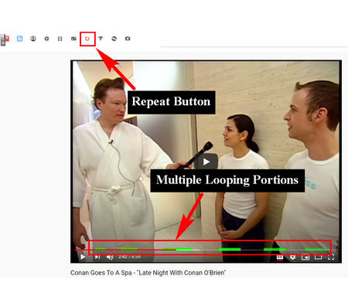Click the funnel filter icon
Viewport: 348px width, 307px height.
click(x=101, y=39)
